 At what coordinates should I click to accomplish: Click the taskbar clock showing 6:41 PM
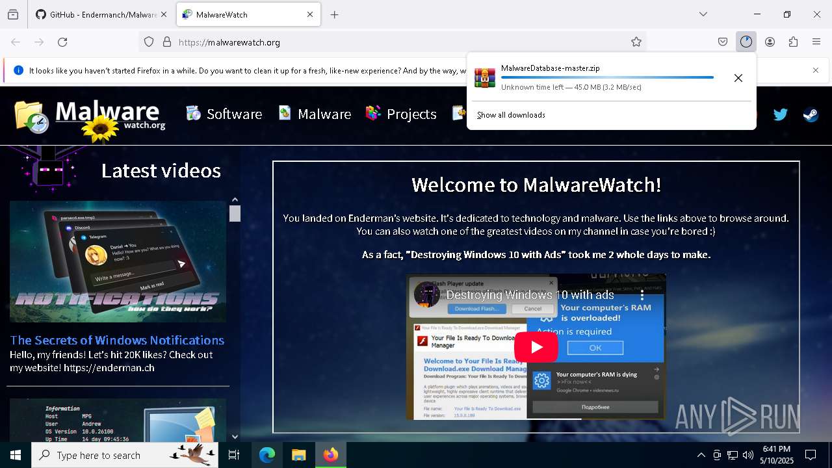(x=777, y=455)
